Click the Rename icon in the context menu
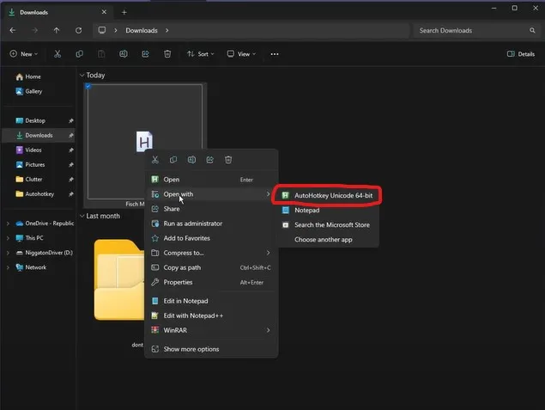The image size is (545, 410). tap(191, 160)
